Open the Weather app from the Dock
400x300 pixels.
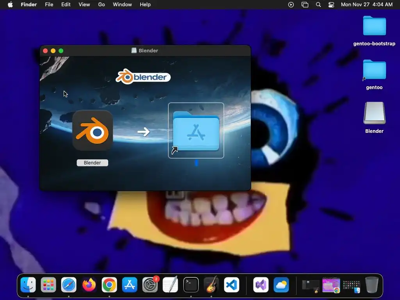click(x=281, y=285)
